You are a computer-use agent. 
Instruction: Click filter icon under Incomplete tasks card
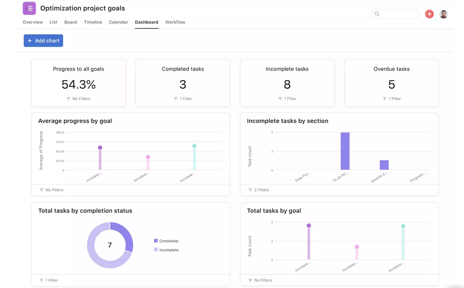click(280, 99)
